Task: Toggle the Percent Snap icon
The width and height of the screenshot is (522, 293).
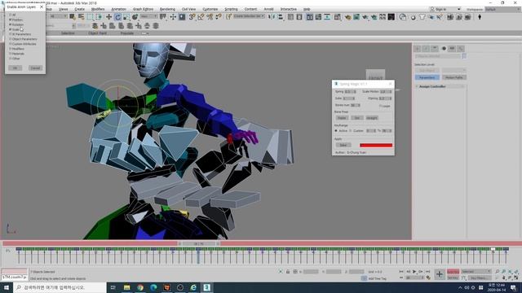Action: 210,17
